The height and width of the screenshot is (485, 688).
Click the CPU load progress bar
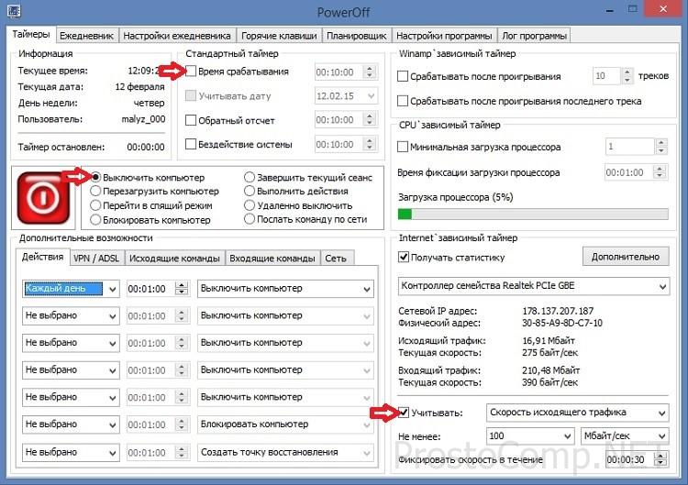(532, 214)
